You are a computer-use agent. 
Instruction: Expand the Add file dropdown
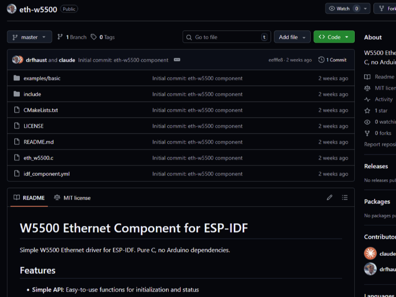click(291, 37)
